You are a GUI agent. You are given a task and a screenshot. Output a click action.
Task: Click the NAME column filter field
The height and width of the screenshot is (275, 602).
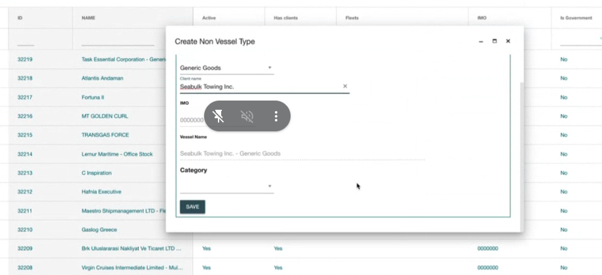point(118,40)
